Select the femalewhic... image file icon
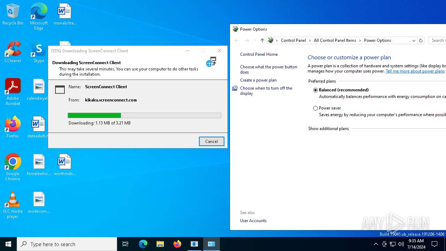 coord(39,165)
